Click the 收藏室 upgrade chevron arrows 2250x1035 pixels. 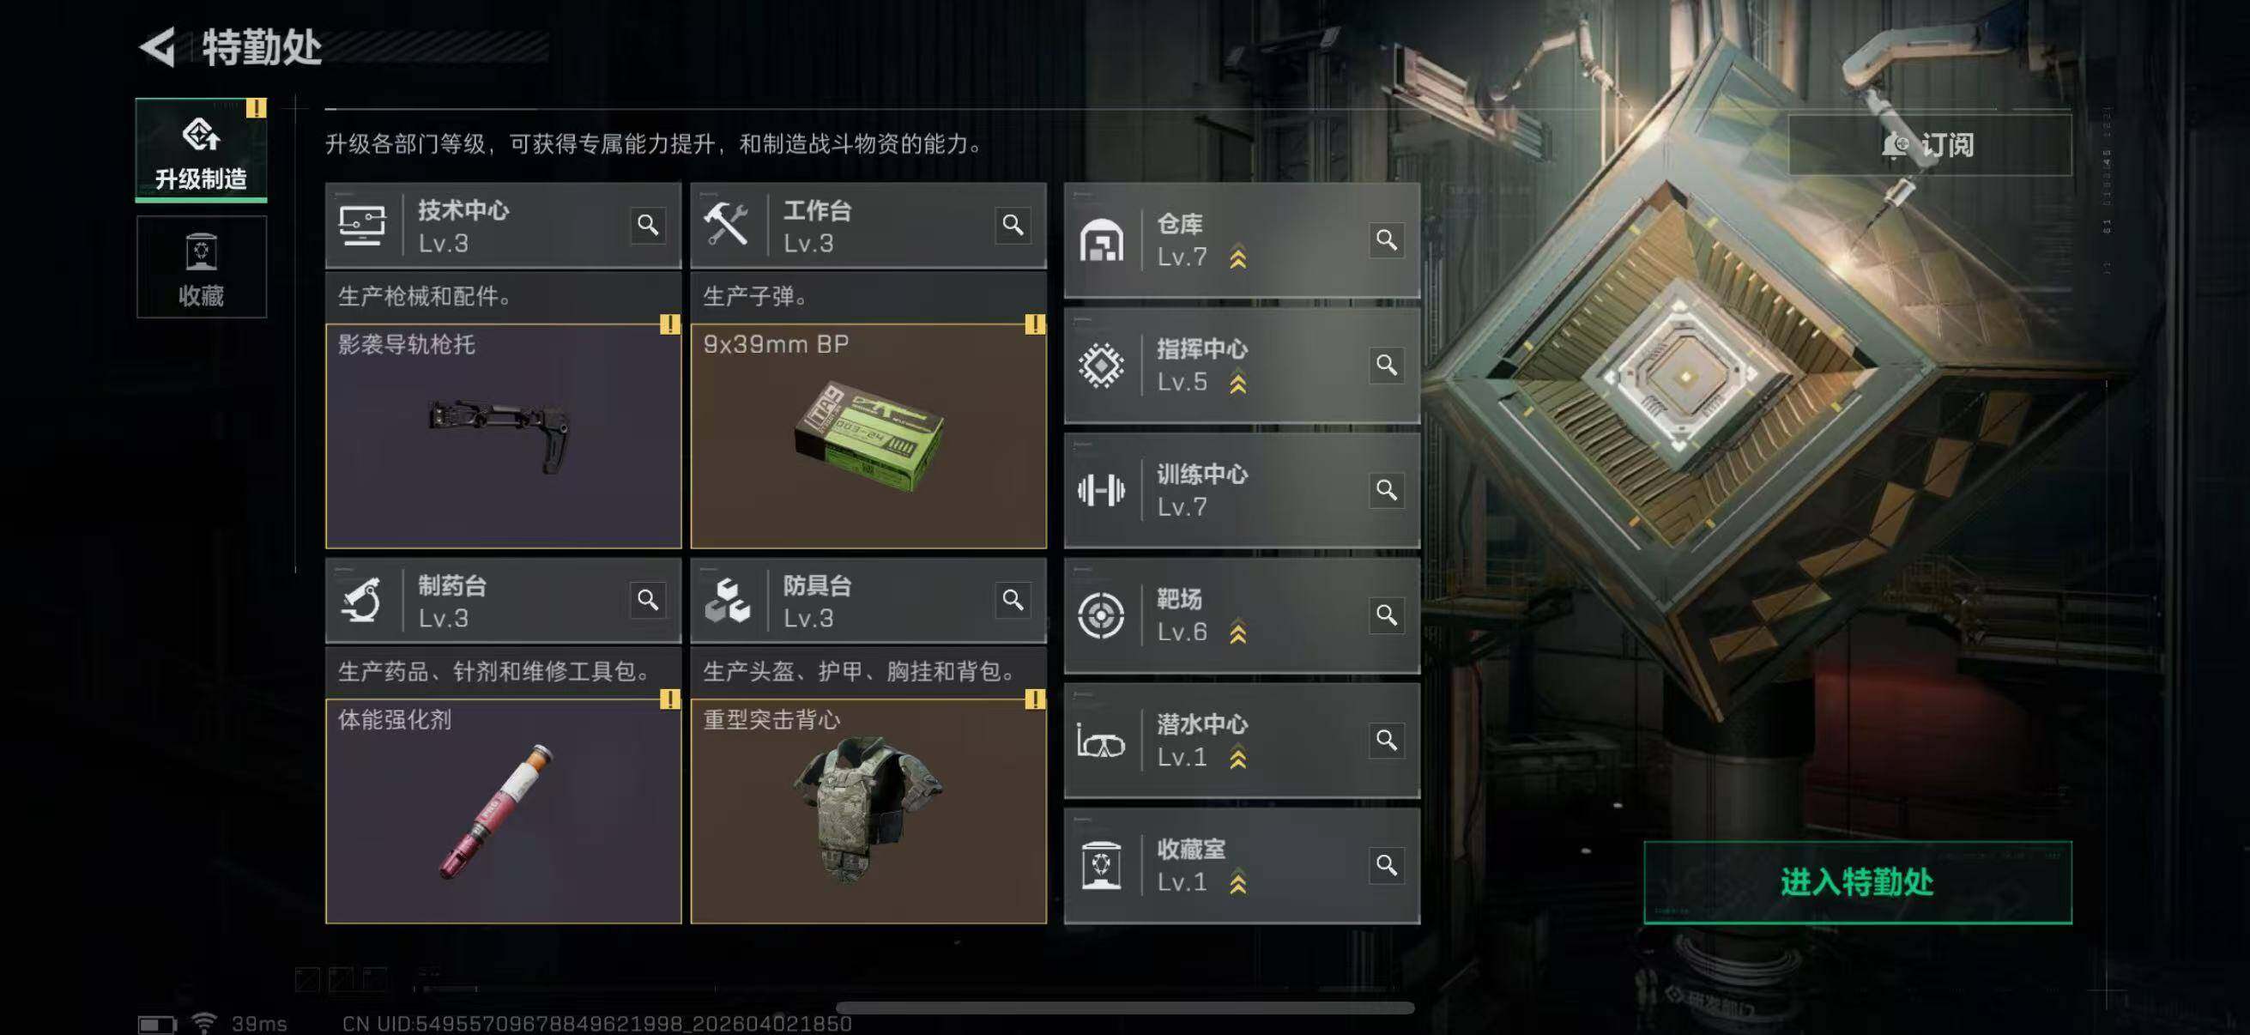click(x=1237, y=884)
